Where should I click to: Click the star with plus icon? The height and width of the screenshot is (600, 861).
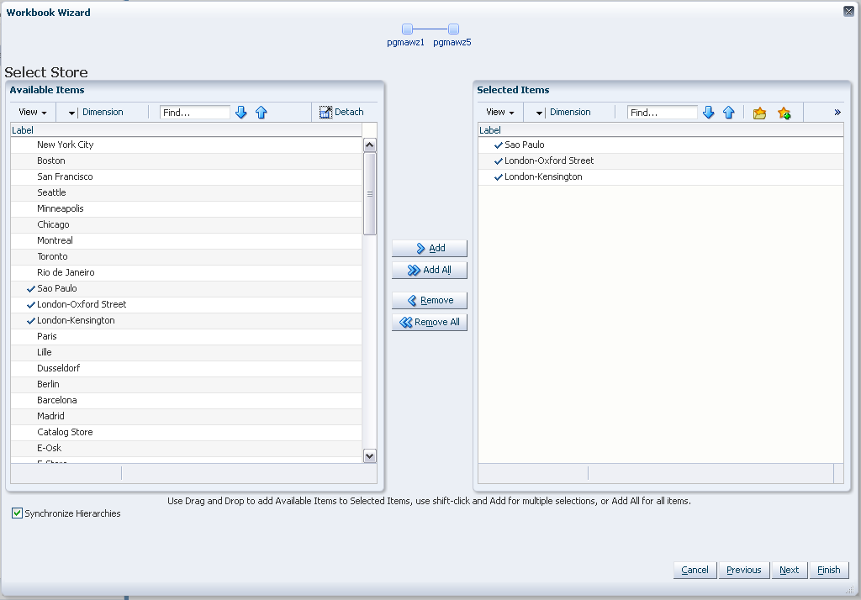pyautogui.click(x=784, y=113)
